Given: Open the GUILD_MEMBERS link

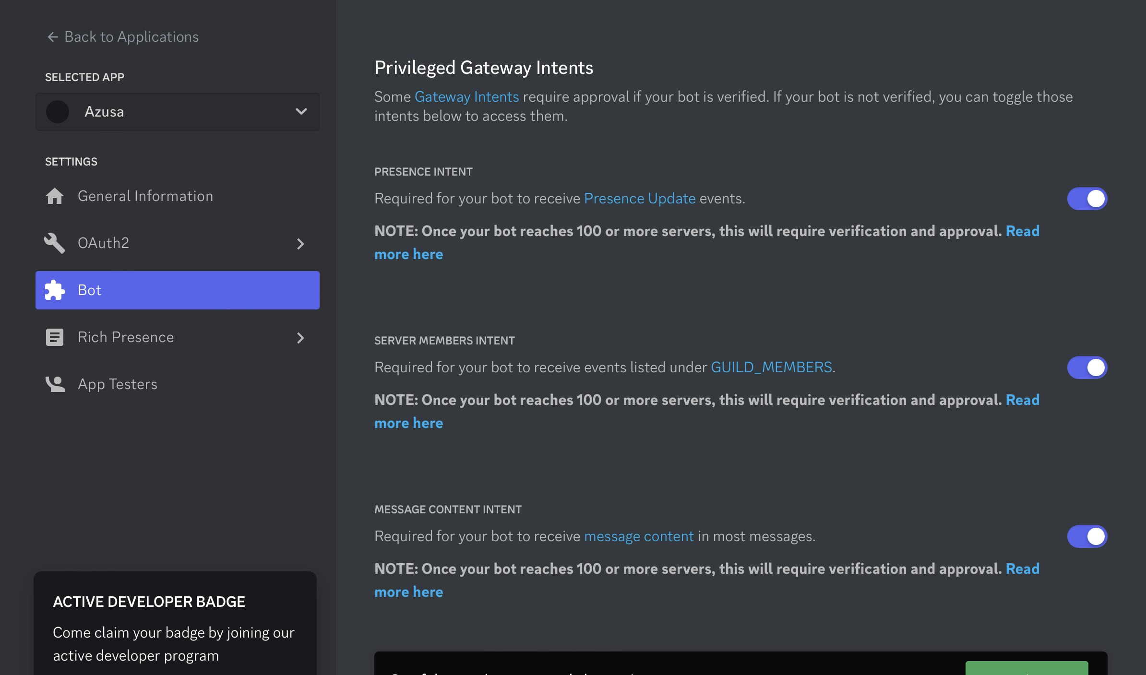Looking at the screenshot, I should 771,367.
